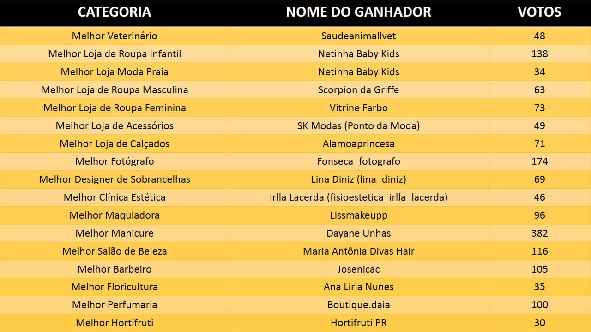Viewport: 591px width, 332px height.
Task: Click the Melhor Fotógrafo category cell
Action: pos(115,161)
